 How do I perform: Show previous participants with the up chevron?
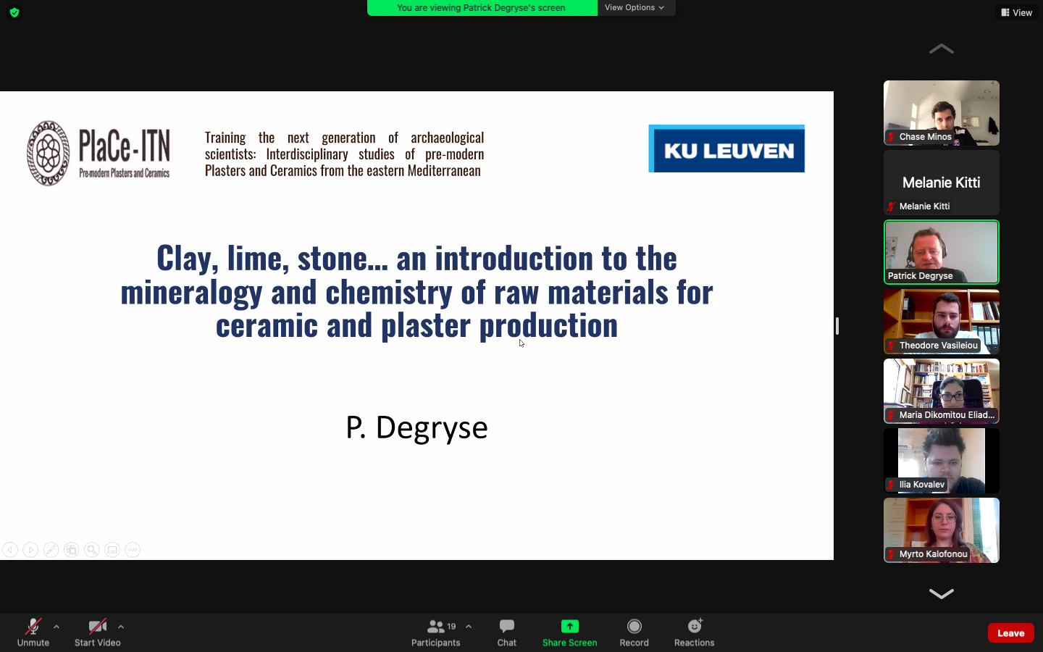click(x=942, y=49)
